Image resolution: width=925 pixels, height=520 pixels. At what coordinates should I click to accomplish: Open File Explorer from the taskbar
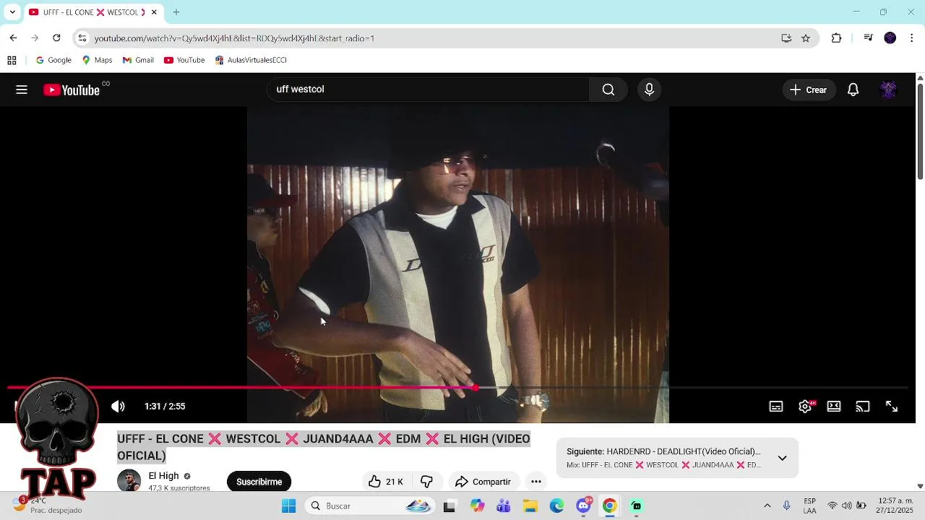530,506
